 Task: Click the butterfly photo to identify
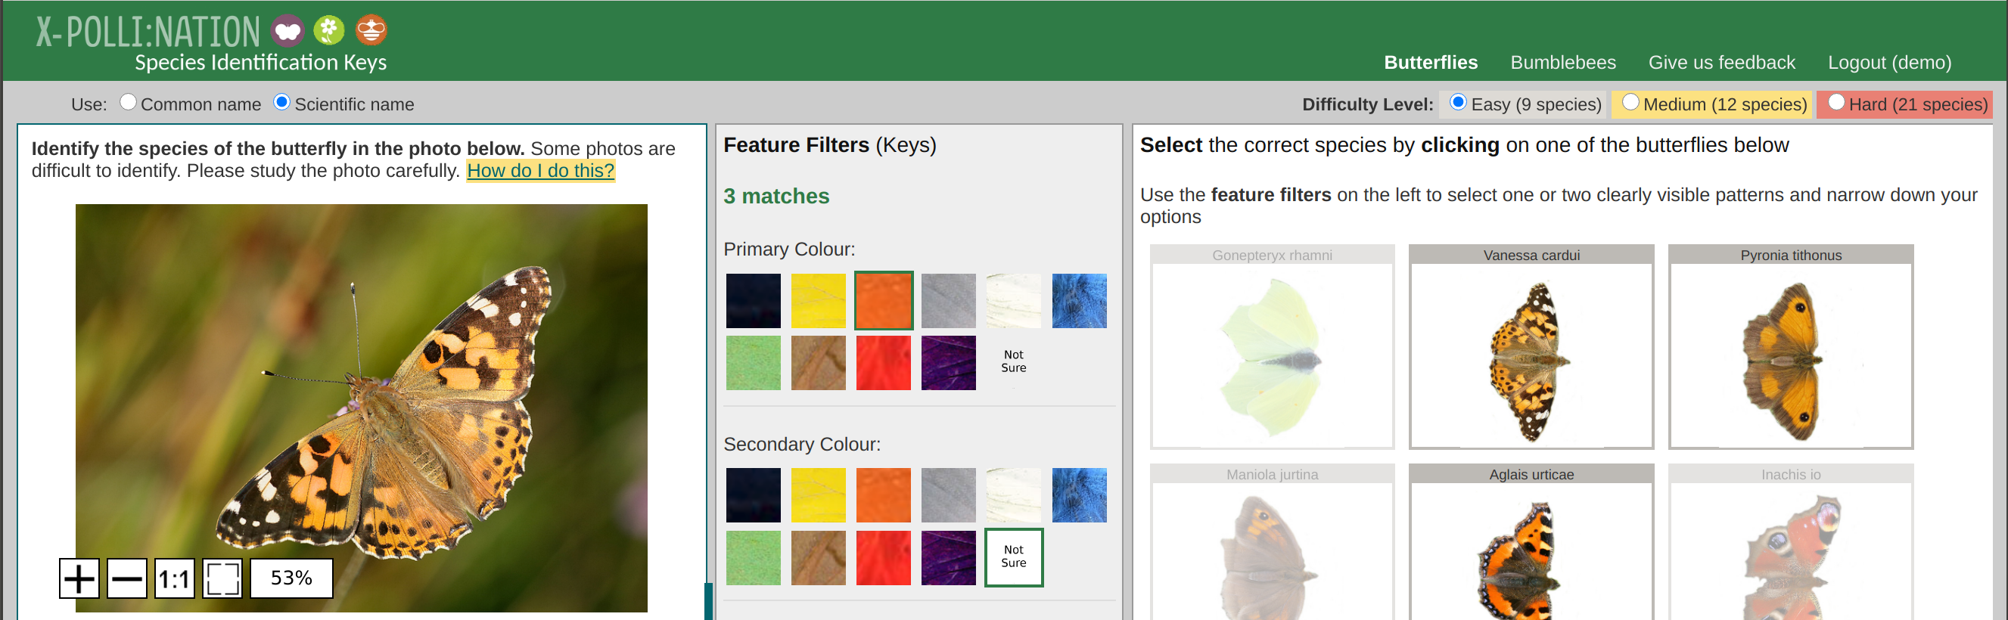click(362, 408)
